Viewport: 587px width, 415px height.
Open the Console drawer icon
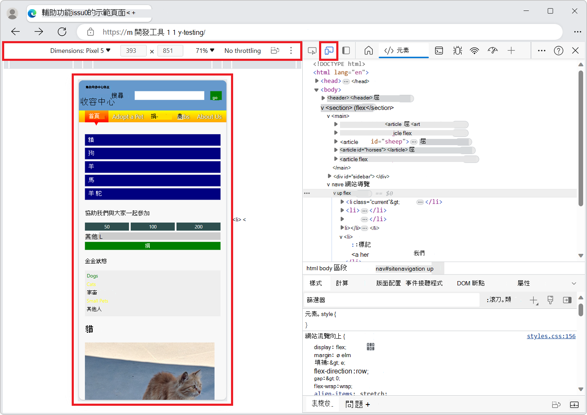pyautogui.click(x=439, y=50)
